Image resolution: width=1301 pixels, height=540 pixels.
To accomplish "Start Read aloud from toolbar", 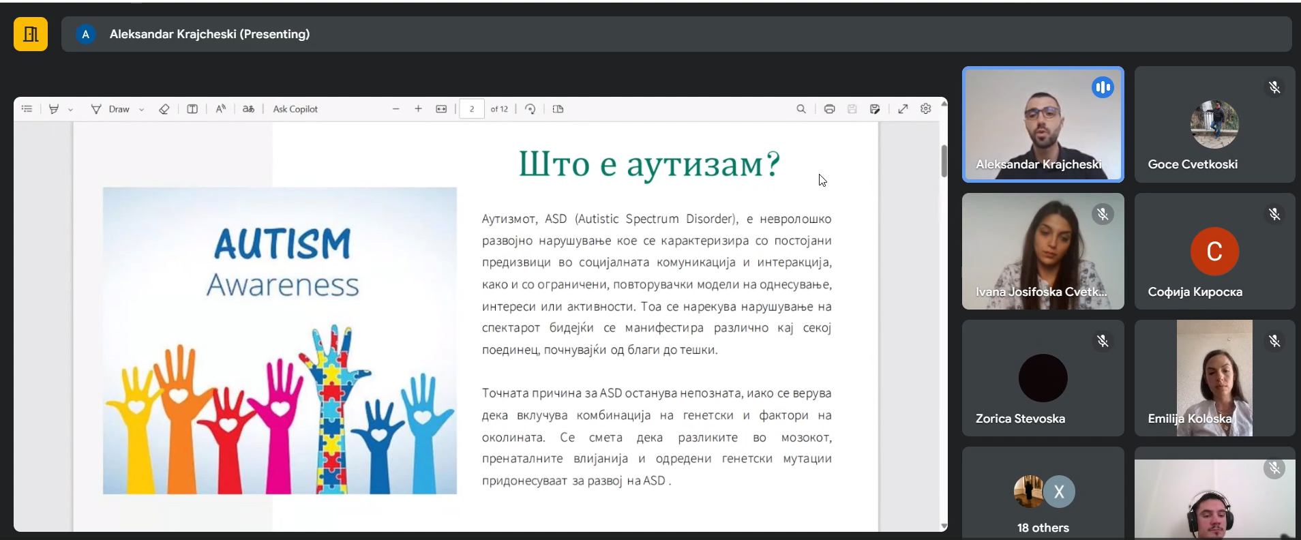I will (220, 109).
